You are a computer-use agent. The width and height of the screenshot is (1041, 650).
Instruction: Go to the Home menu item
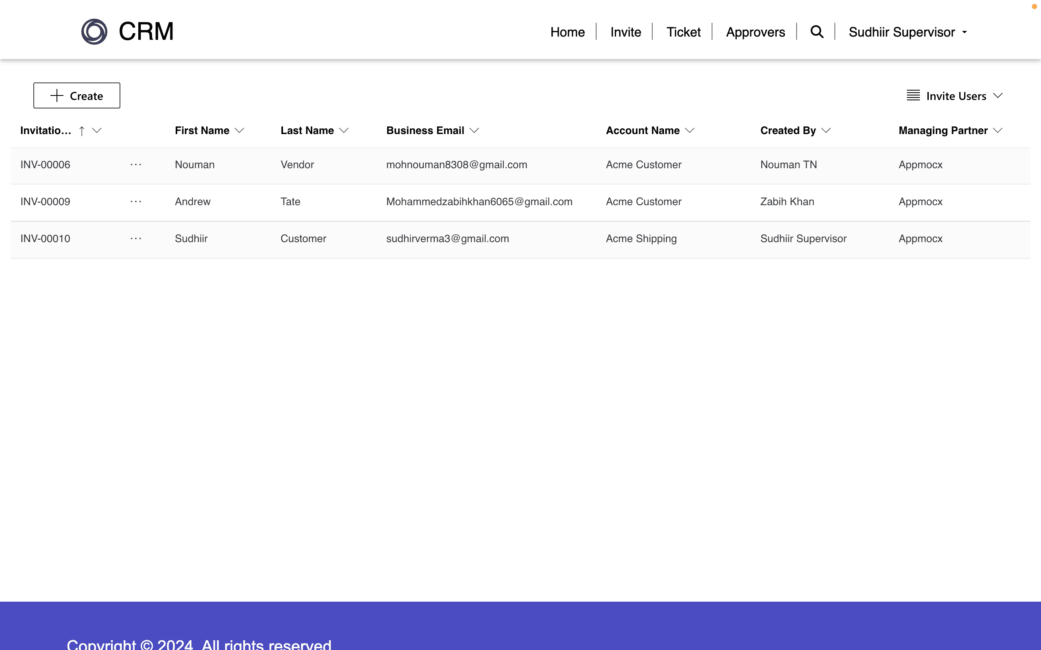[x=567, y=32]
